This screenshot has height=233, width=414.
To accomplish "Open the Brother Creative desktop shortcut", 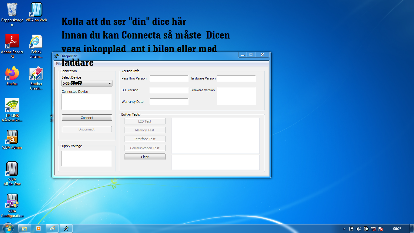I will pyautogui.click(x=36, y=78).
